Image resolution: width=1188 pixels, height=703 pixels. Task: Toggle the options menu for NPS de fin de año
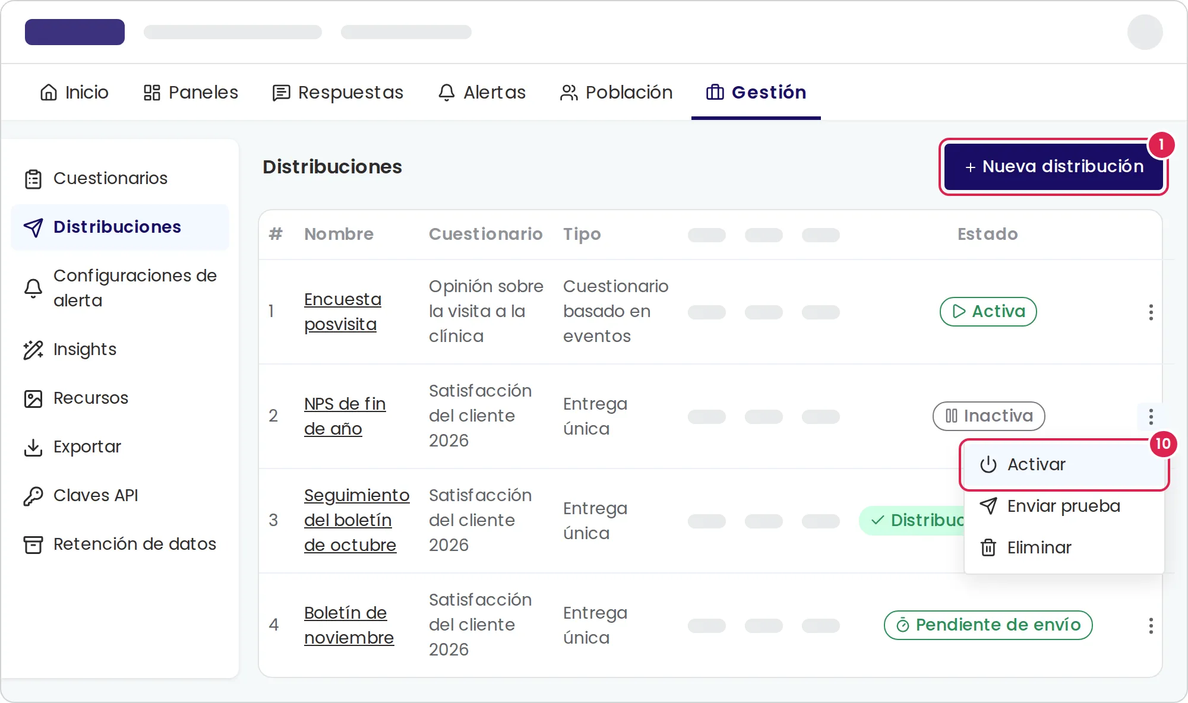[x=1151, y=417]
